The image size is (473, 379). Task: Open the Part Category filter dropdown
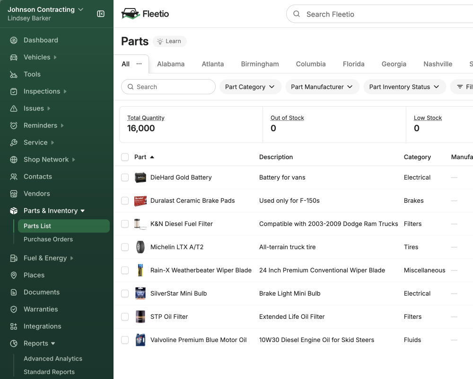point(250,87)
